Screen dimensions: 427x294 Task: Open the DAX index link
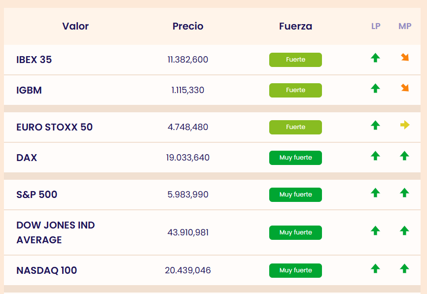pyautogui.click(x=27, y=158)
